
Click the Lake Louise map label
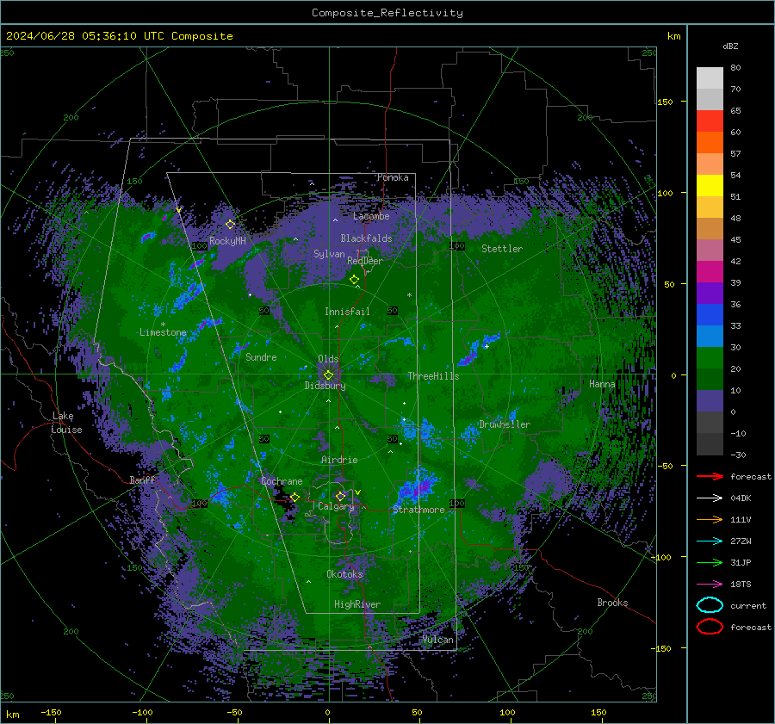tap(66, 423)
